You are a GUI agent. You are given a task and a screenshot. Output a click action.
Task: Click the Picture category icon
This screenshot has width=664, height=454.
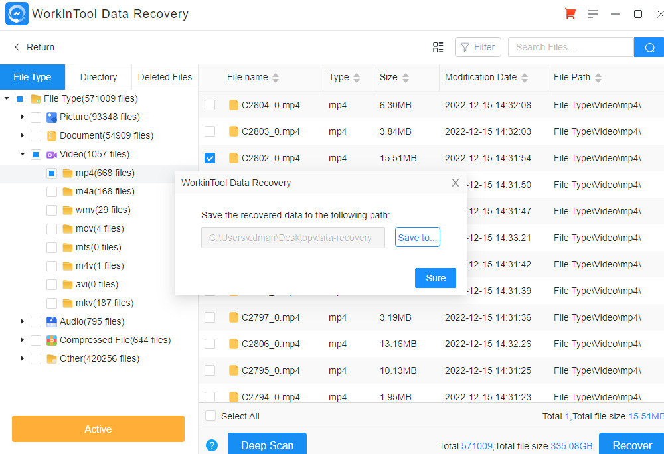[52, 117]
